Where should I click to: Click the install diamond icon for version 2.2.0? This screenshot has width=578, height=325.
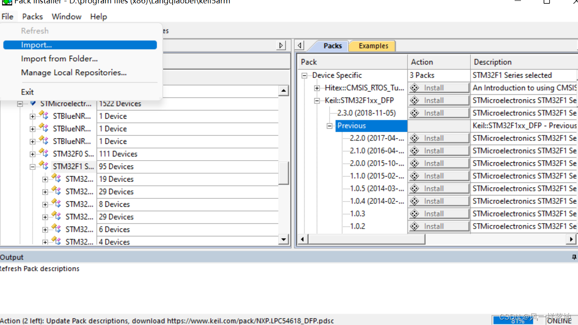(414, 138)
